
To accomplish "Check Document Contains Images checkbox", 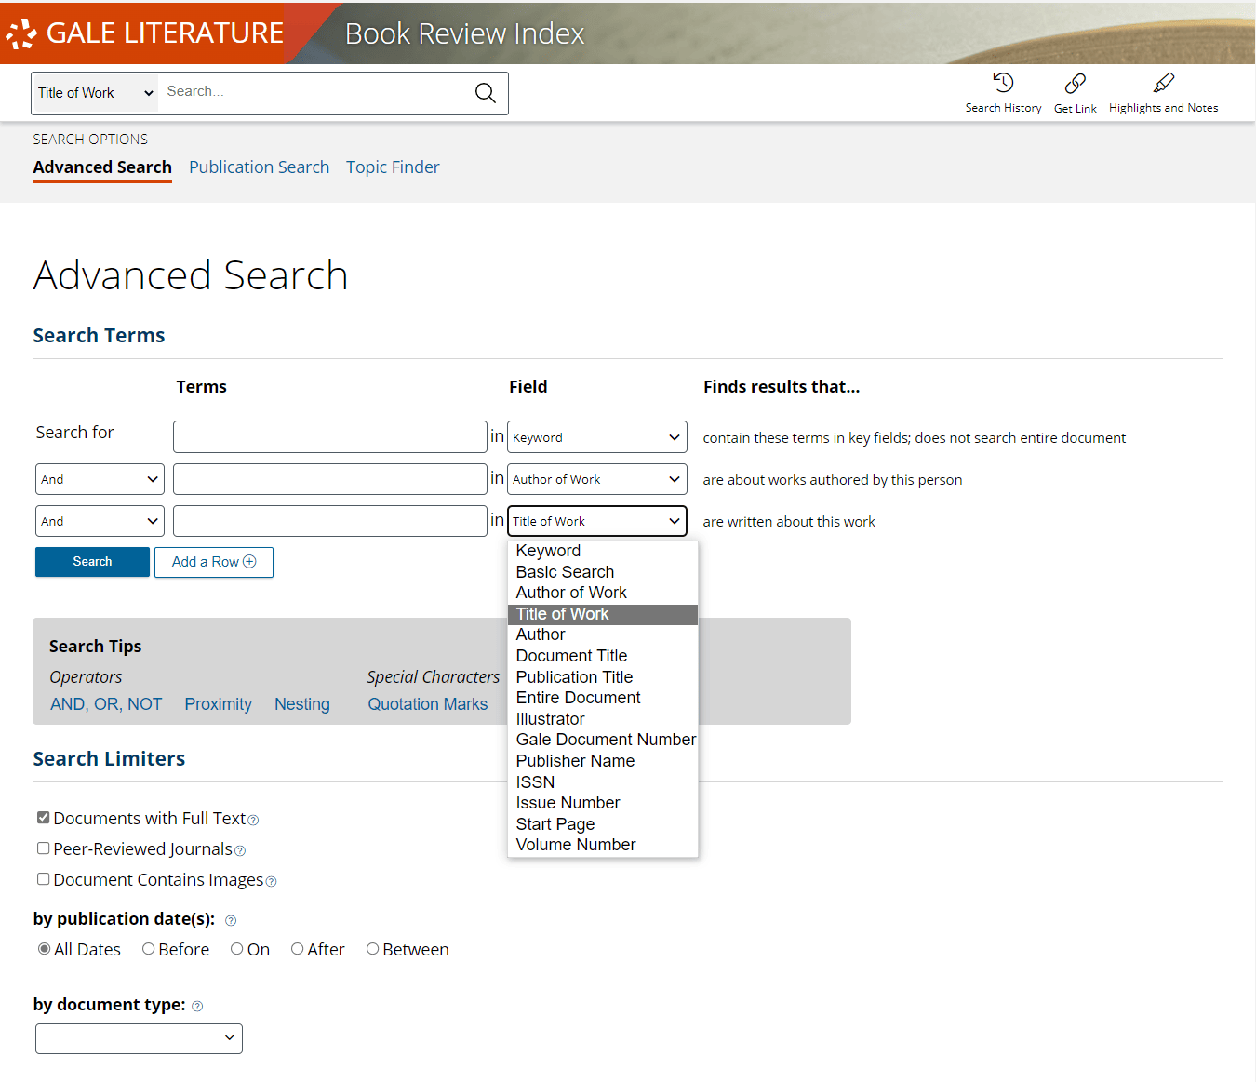I will tap(43, 879).
